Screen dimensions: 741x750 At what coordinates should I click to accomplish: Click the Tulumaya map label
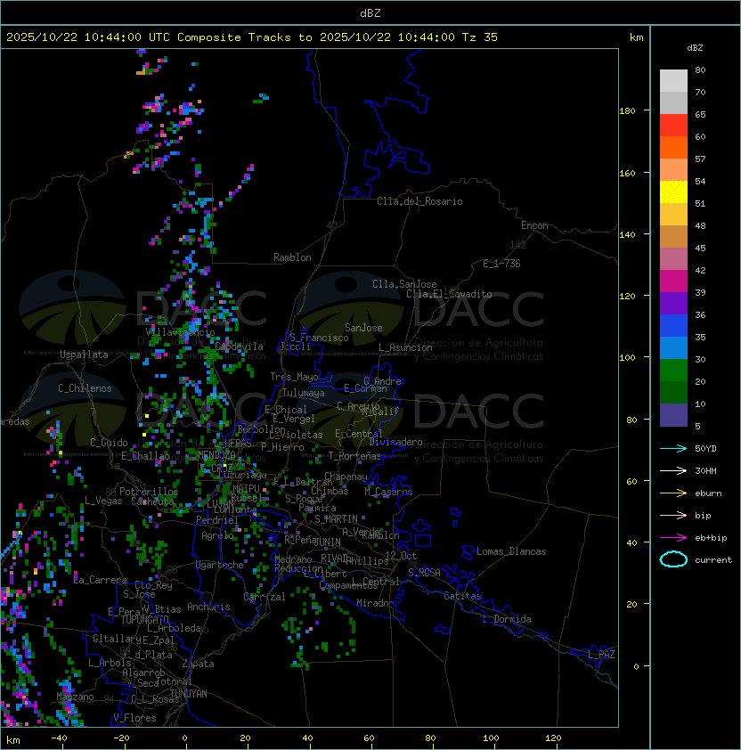[304, 393]
